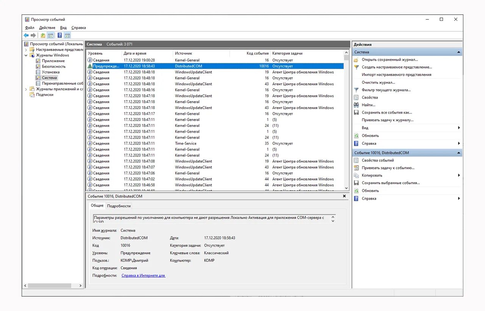Switch to the Общие tab
Screen dimensions: 485x311
point(97,205)
